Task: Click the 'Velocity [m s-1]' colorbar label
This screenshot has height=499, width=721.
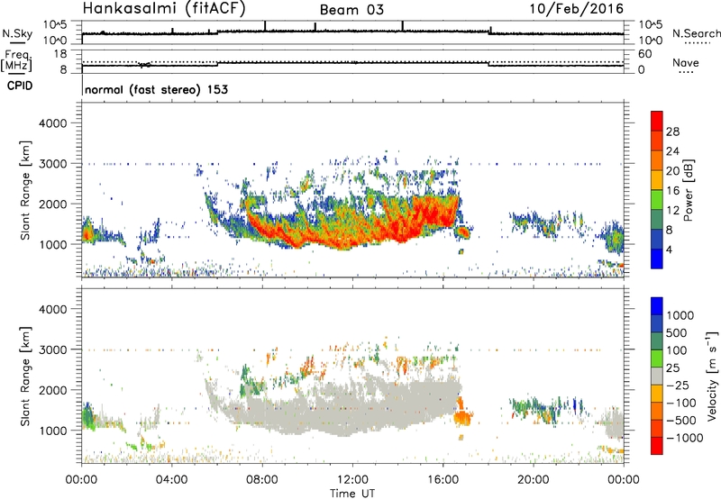Action: [x=712, y=376]
